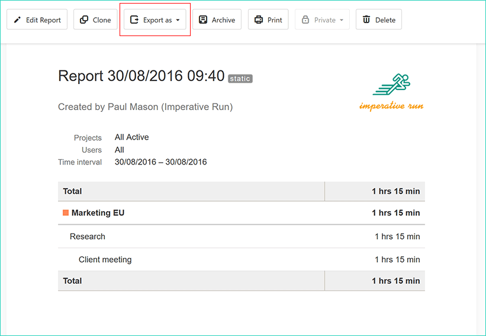Click the Users value All

pyautogui.click(x=120, y=150)
